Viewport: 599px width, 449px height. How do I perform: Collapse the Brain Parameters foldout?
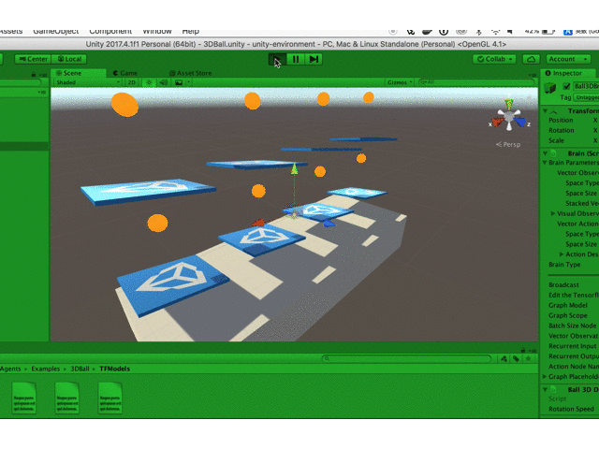coord(545,163)
